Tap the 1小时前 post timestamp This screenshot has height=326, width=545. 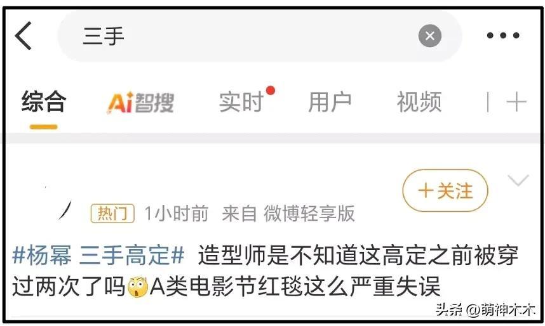[x=176, y=213]
